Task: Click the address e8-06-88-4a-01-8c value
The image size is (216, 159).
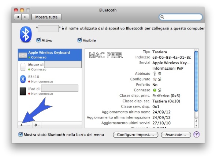Action: (x=171, y=57)
